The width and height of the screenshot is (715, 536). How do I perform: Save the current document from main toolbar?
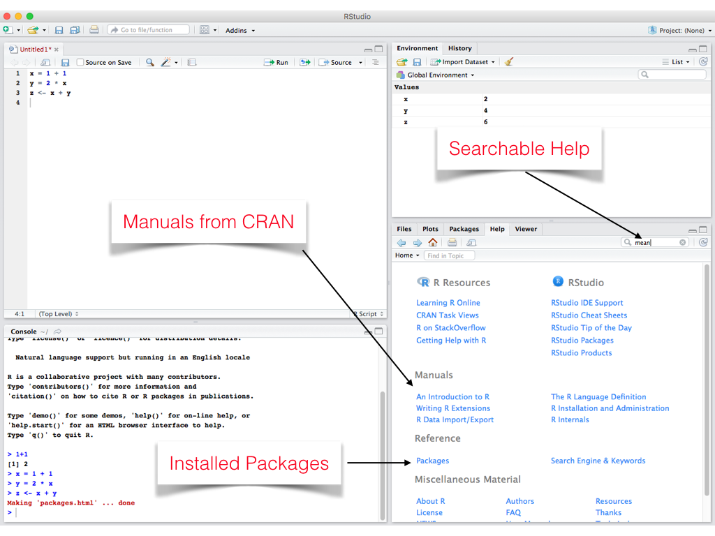(x=59, y=30)
